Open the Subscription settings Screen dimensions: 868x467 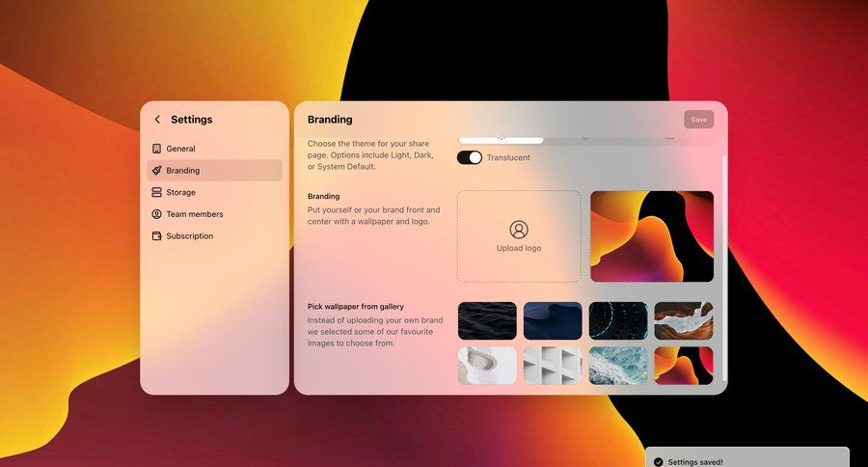click(215, 236)
